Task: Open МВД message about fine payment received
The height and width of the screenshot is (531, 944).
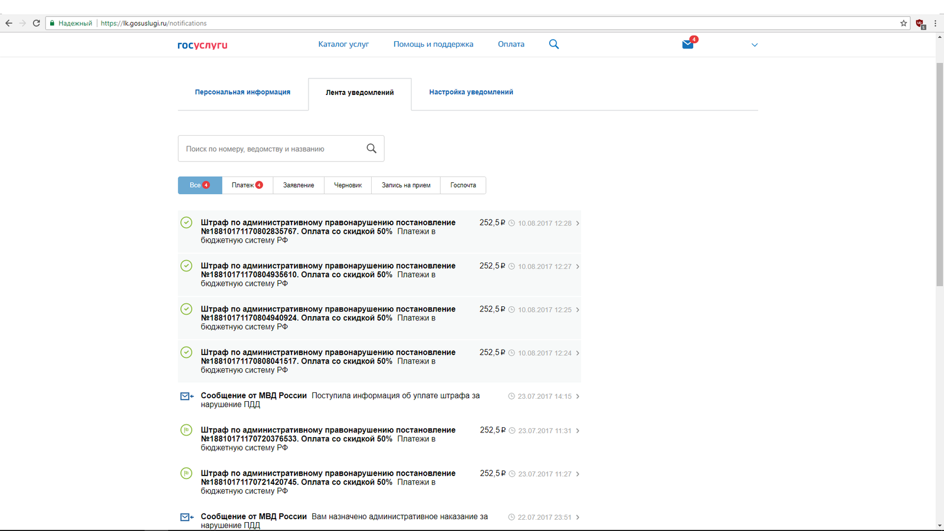Action: [x=379, y=400]
